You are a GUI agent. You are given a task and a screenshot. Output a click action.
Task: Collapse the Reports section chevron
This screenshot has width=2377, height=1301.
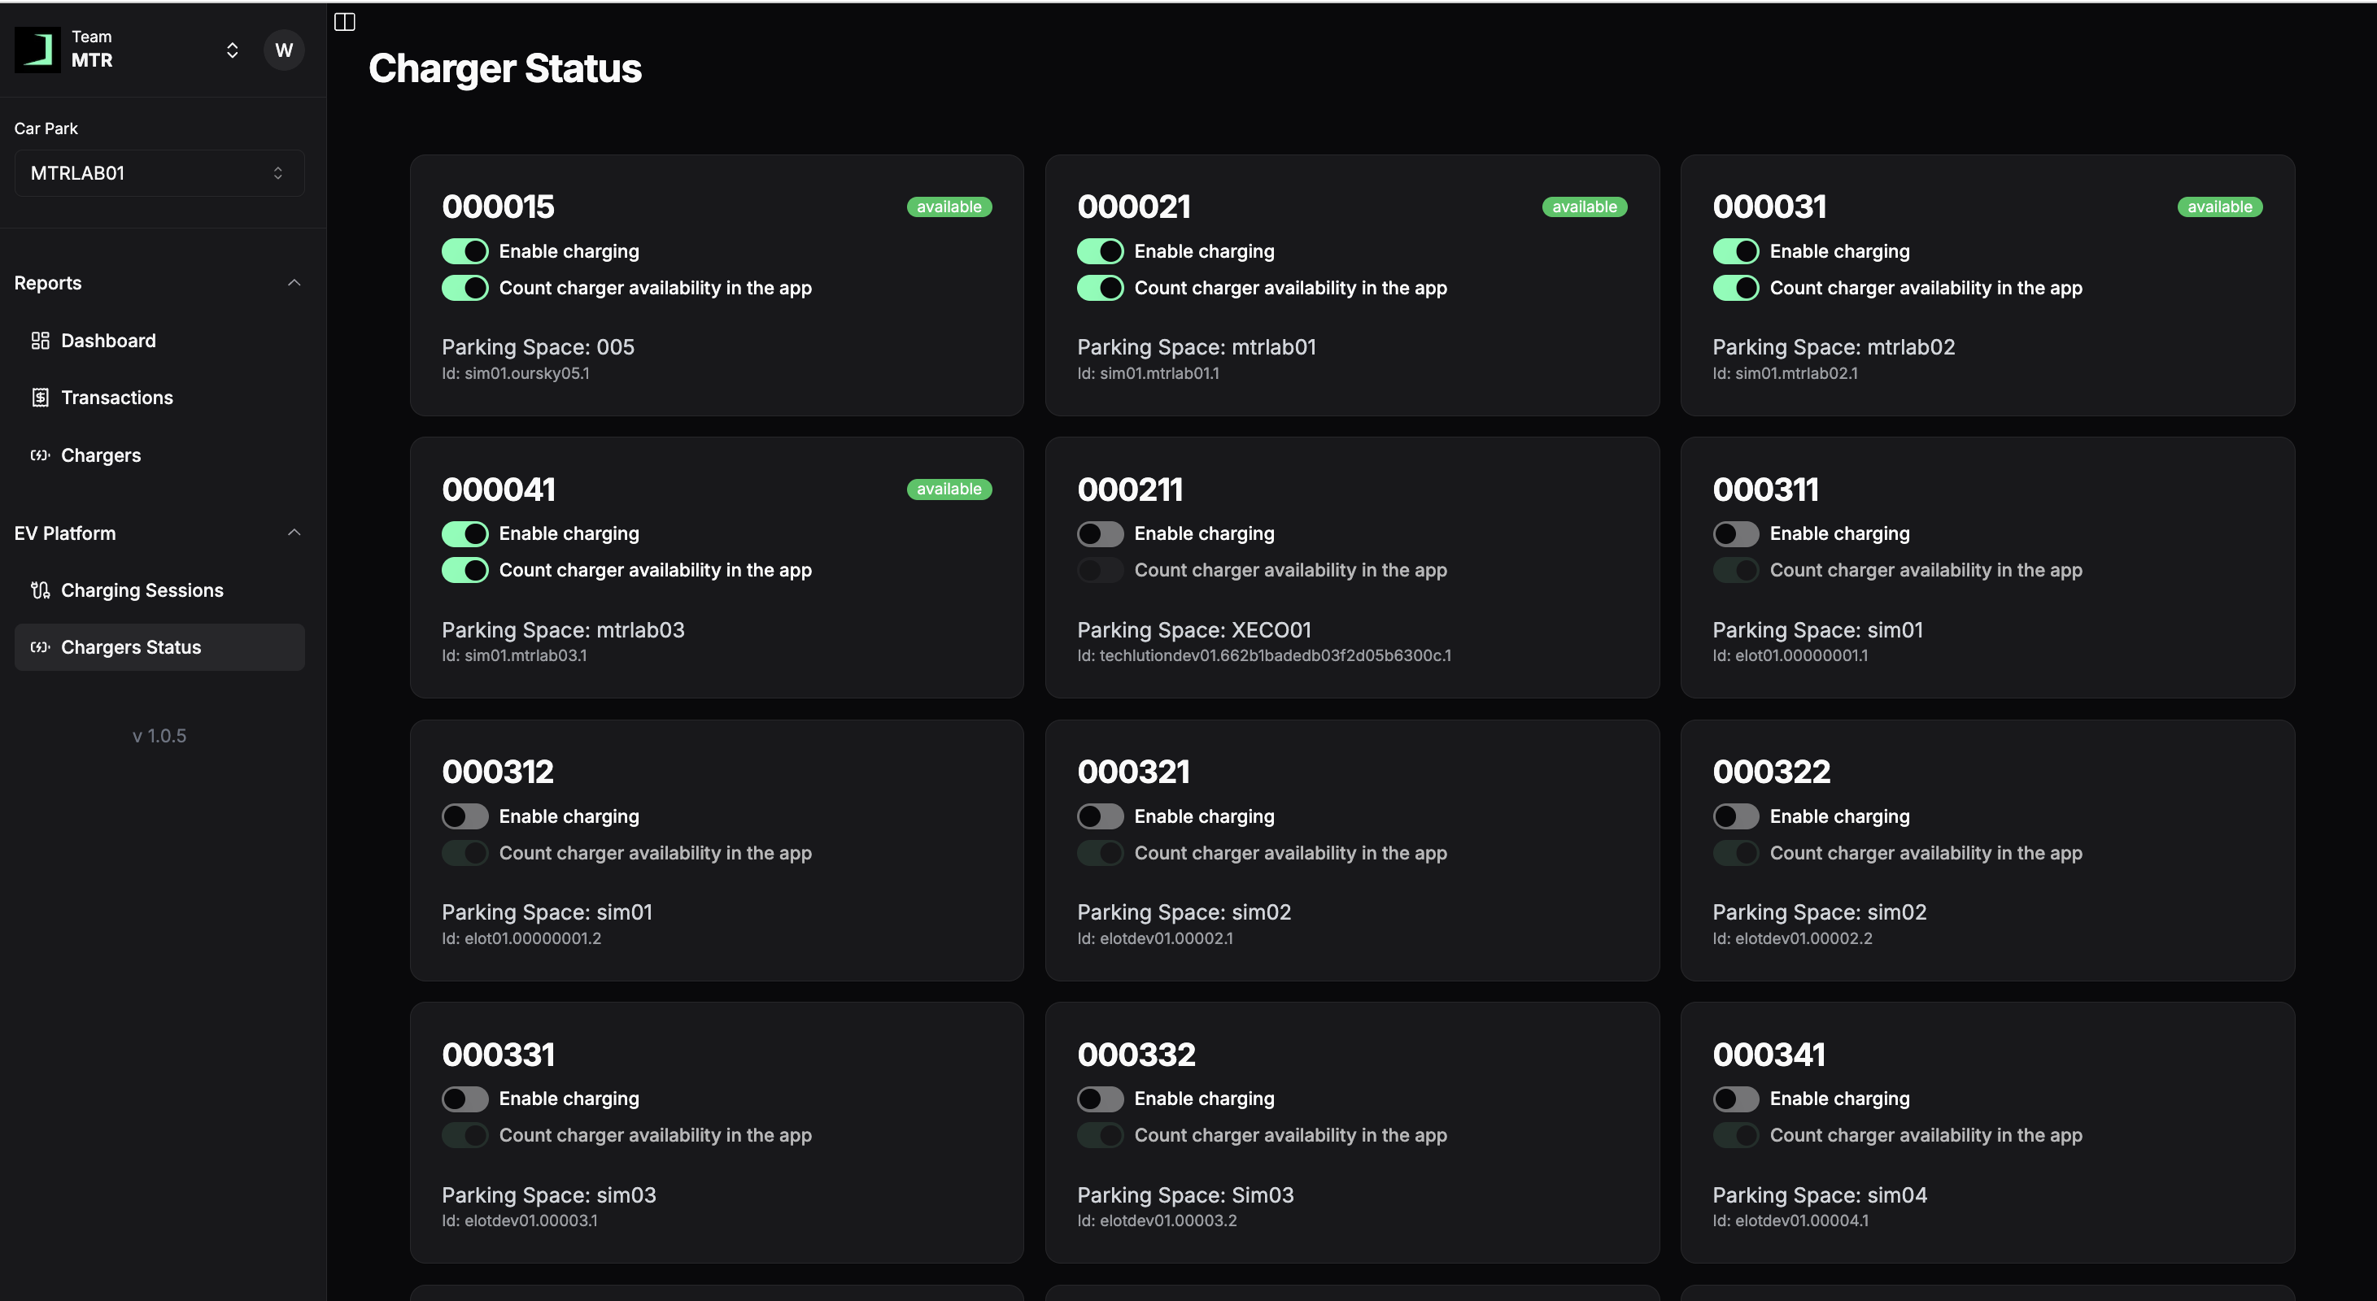(x=294, y=283)
